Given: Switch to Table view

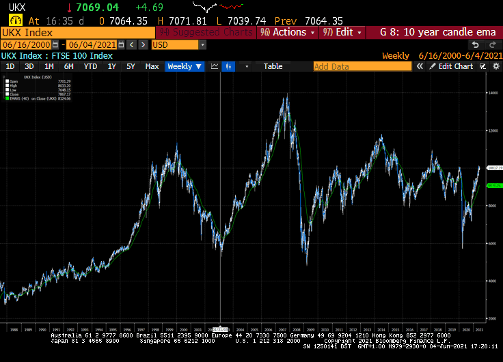Looking at the screenshot, I should coord(273,66).
